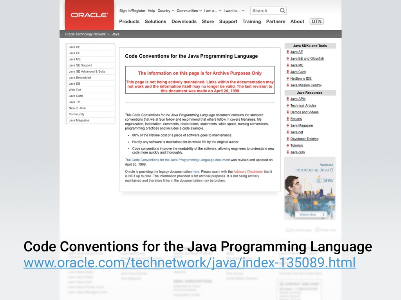
Task: Open Java EE and Glassfish link
Action: pos(307,59)
